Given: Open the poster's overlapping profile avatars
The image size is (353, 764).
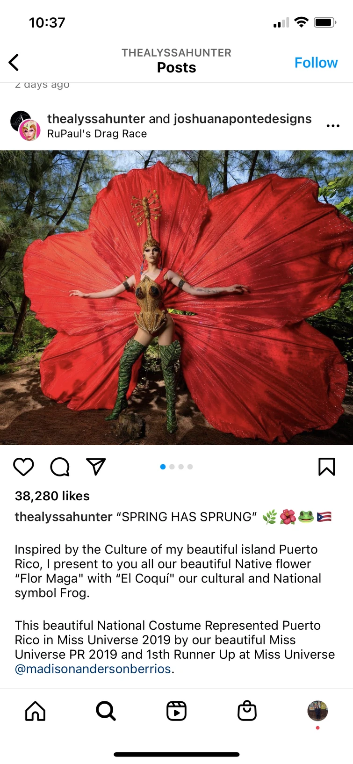Looking at the screenshot, I should pyautogui.click(x=25, y=126).
